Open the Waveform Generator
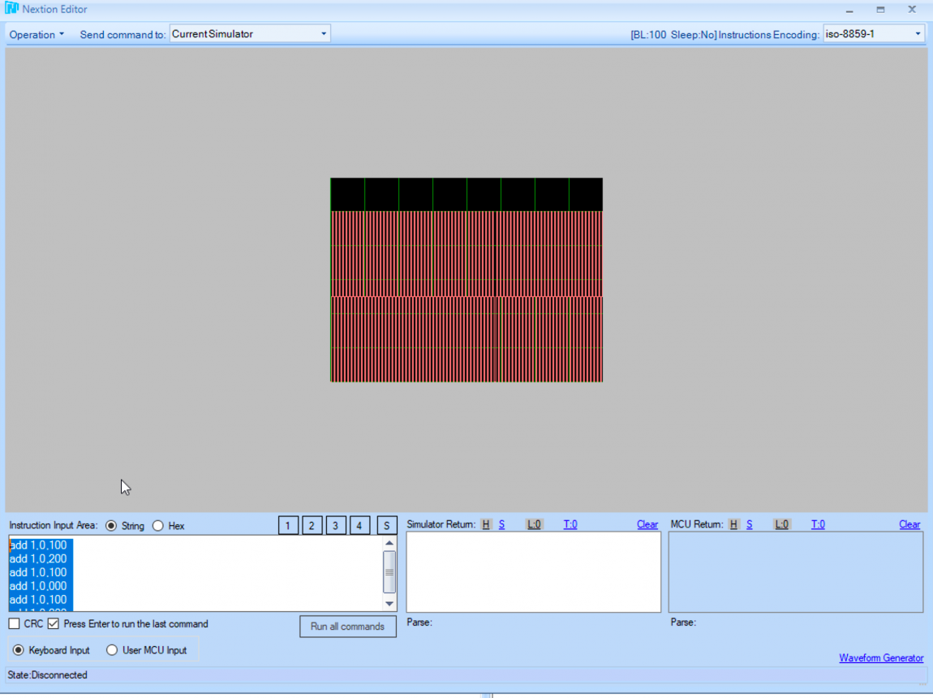 tap(881, 657)
